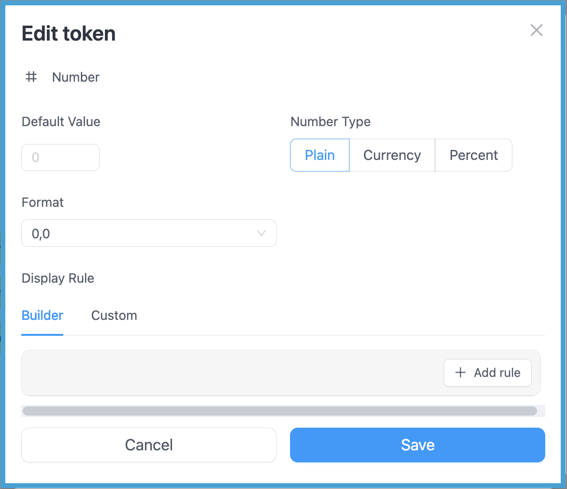Screen dimensions: 567x489
Task: Save the token changes
Action: [x=418, y=445]
